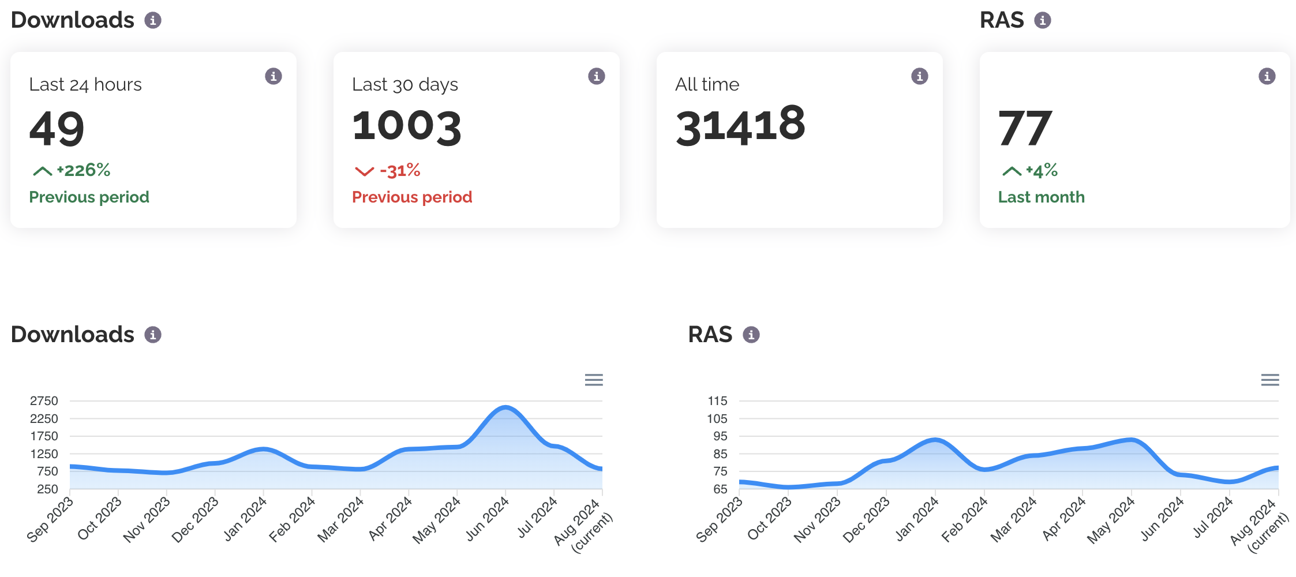Click info icon beside top RAS heading
This screenshot has width=1296, height=577.
[1043, 21]
